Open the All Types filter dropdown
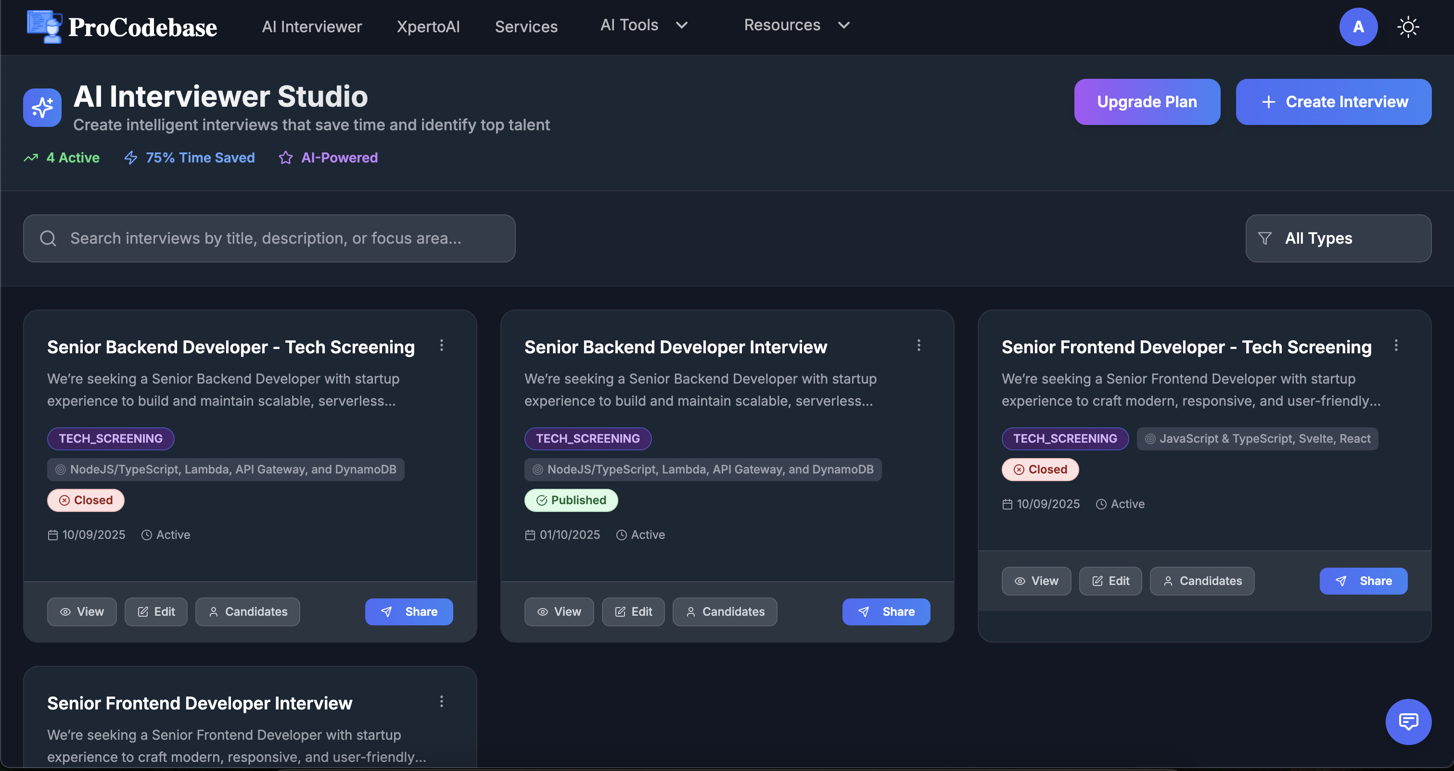Screen dimensions: 1454x771 tap(1338, 238)
